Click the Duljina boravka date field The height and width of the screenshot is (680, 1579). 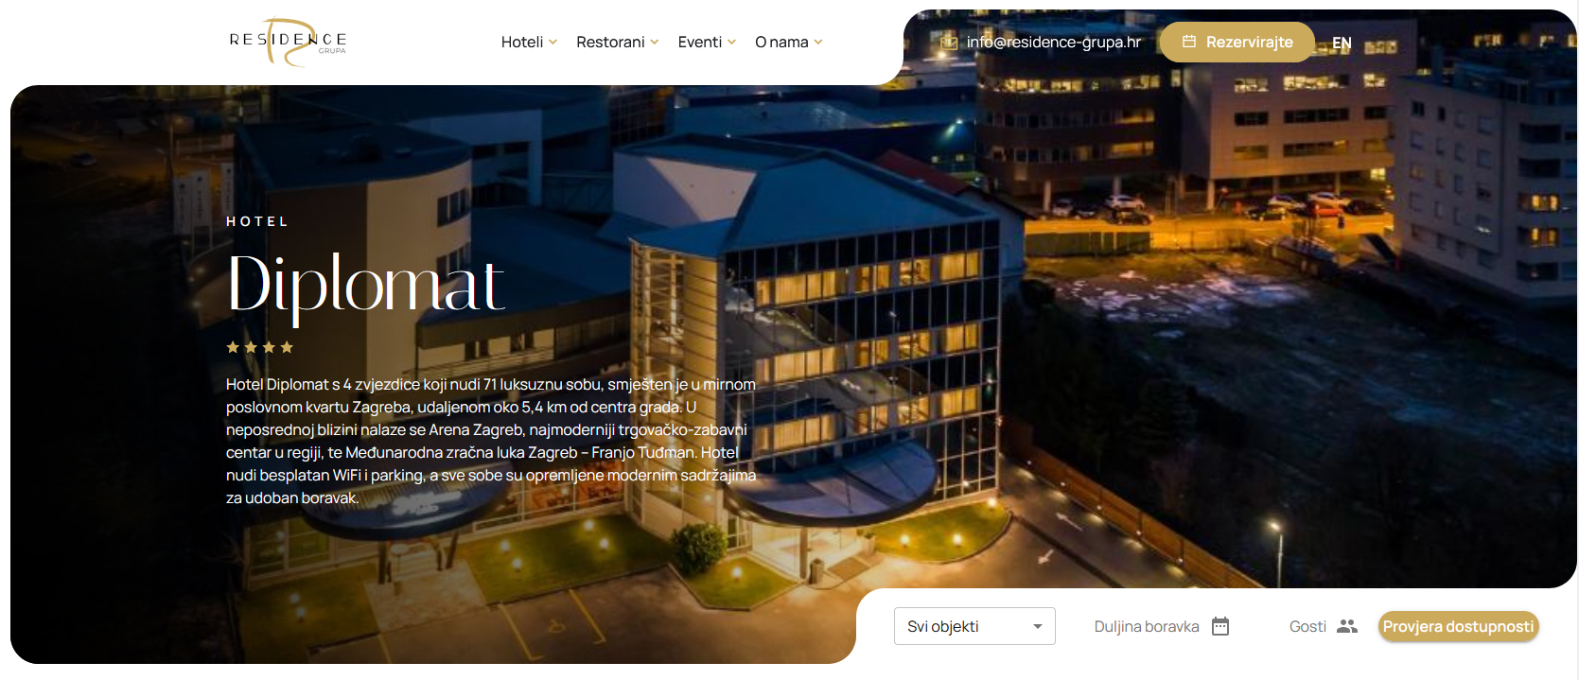coord(1162,626)
